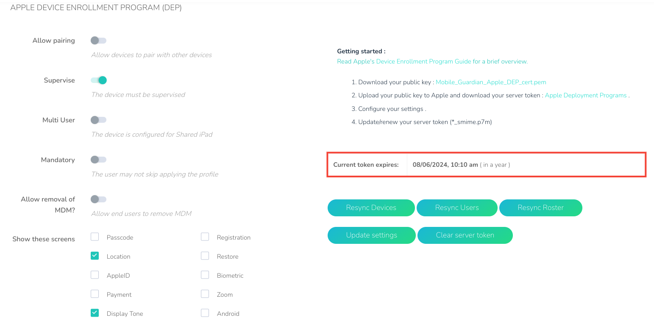Tick the Android checkbox
Screen dimensions: 654x323
[x=205, y=313]
